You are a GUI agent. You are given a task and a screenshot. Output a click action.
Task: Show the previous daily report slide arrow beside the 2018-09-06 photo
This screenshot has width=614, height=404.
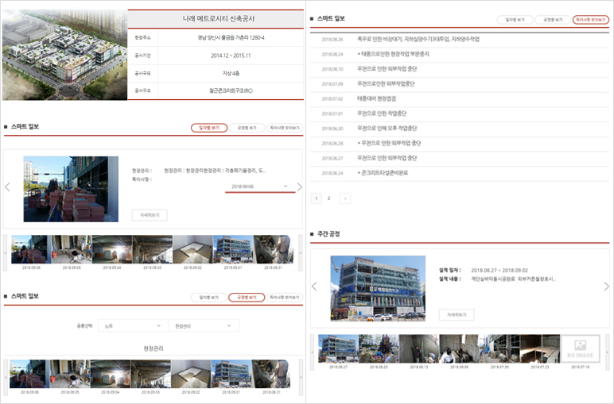pos(7,187)
